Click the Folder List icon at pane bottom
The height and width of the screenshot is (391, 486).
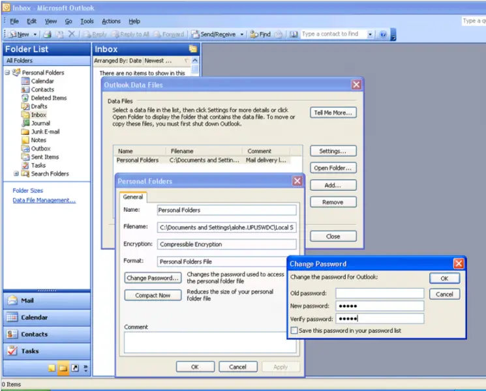tap(63, 368)
